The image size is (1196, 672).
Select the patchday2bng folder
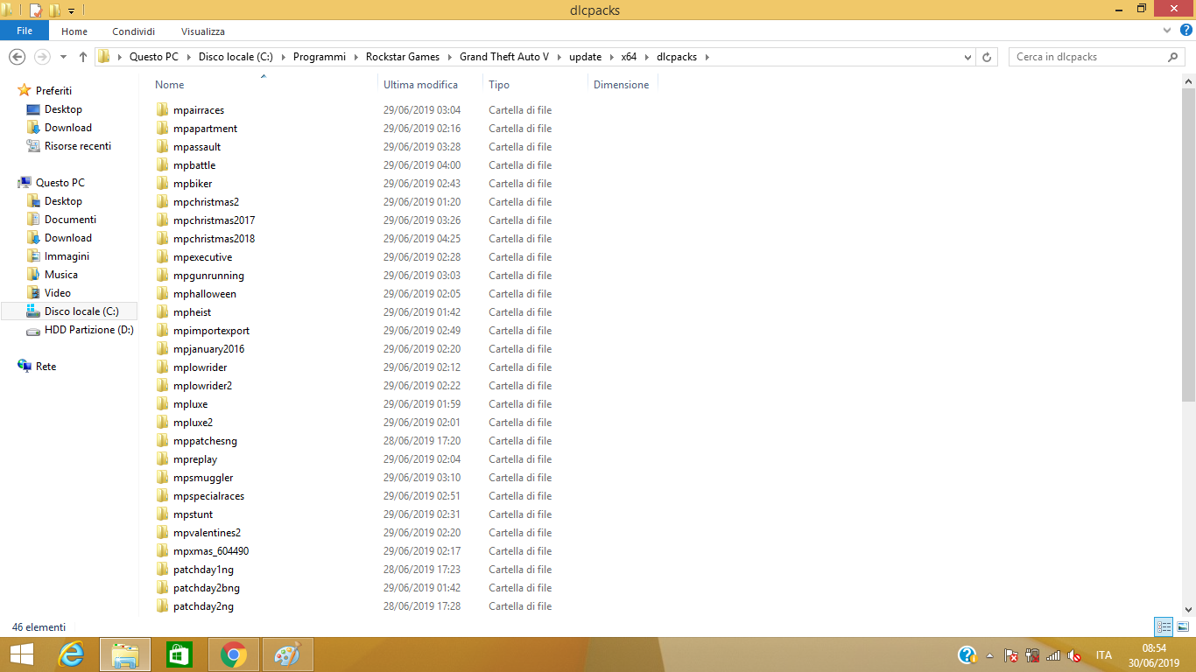(206, 588)
